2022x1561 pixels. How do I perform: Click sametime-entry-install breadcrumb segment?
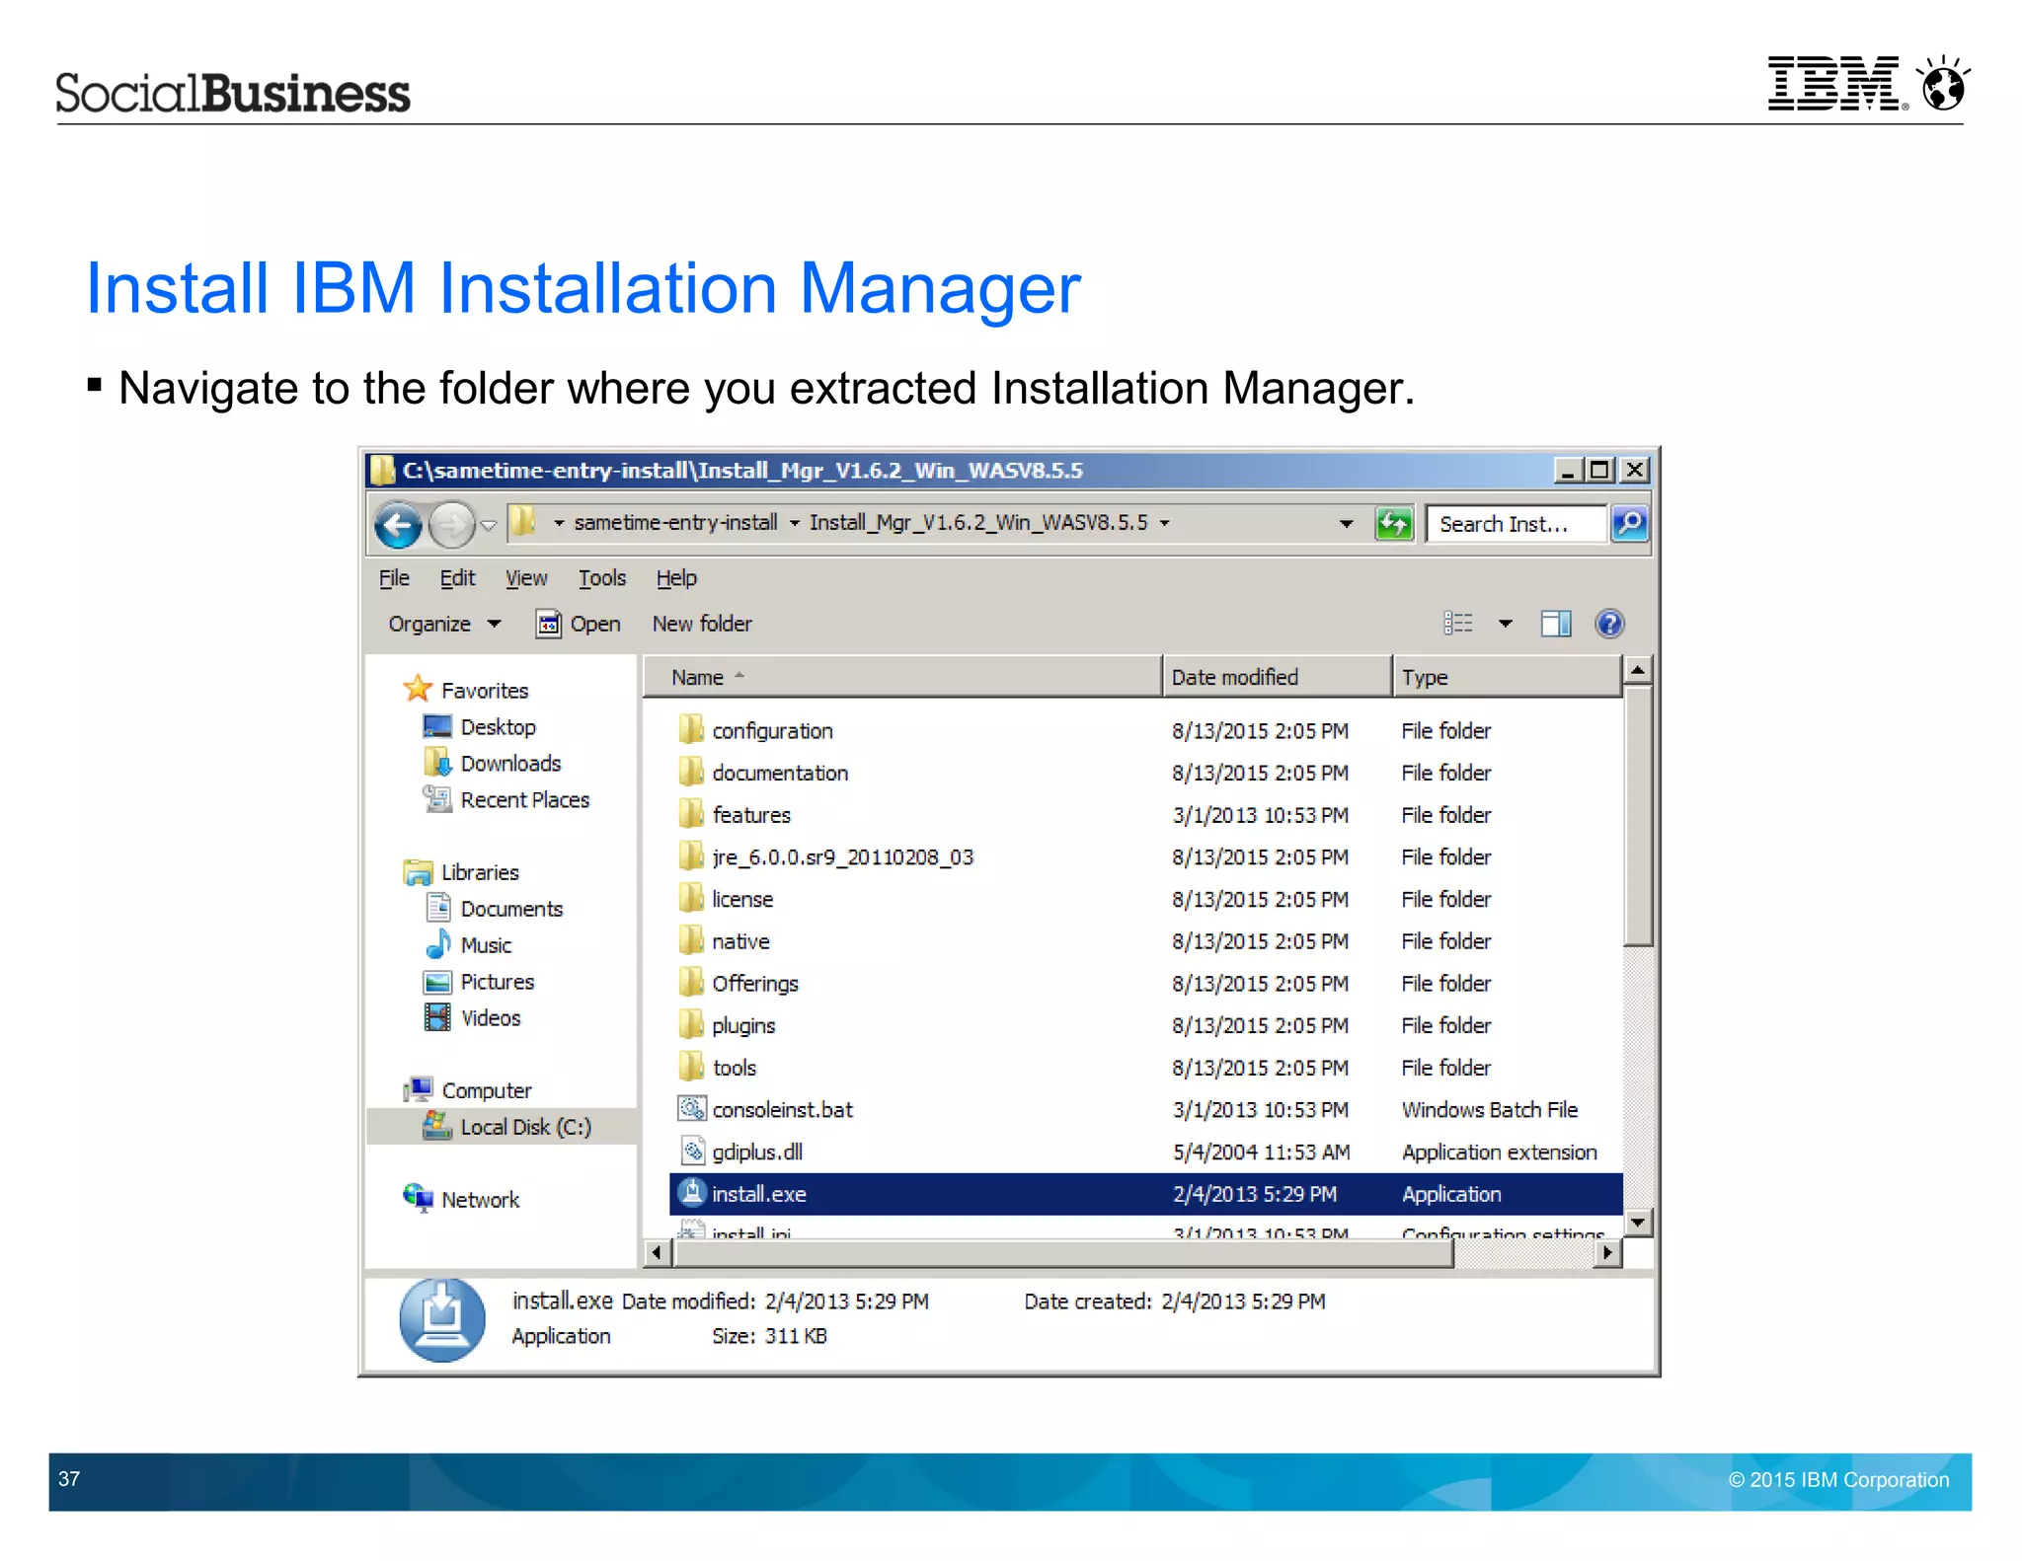pyautogui.click(x=675, y=523)
